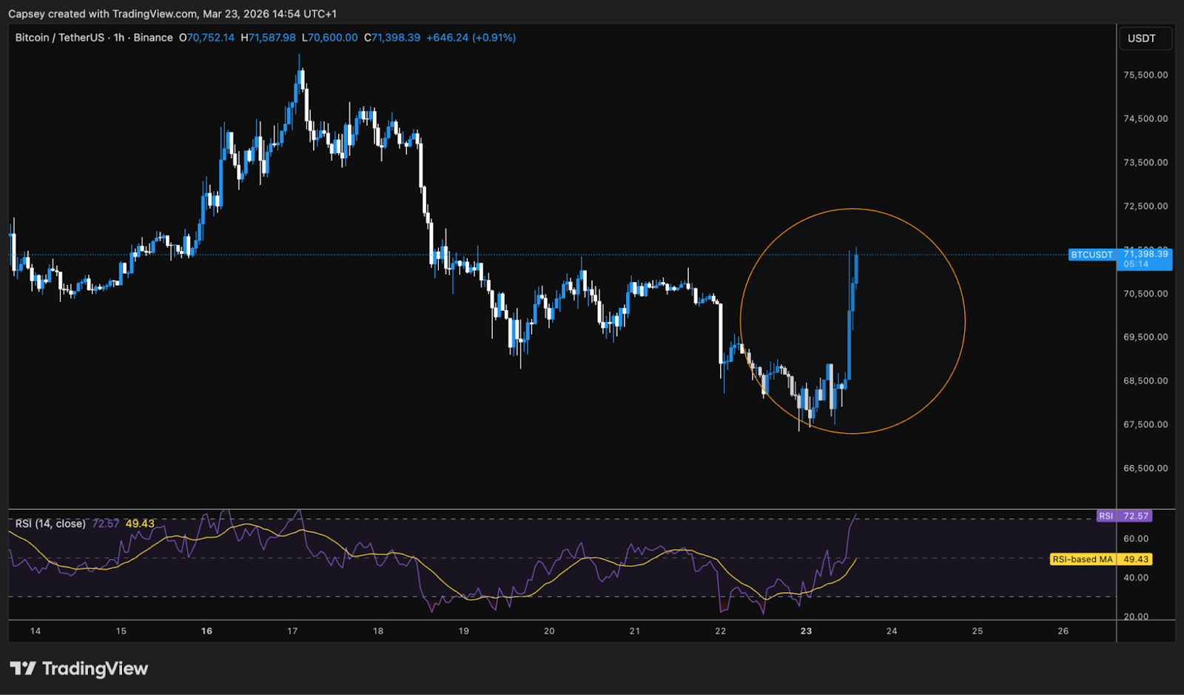Click the bar countdown timer 05:14
The height and width of the screenshot is (695, 1184).
coord(1135,263)
